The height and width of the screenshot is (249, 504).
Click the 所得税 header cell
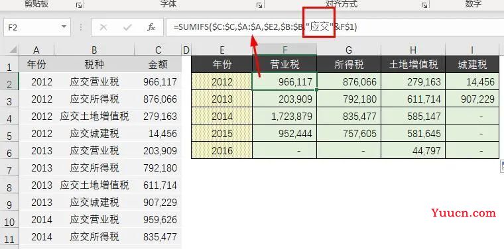(x=349, y=64)
